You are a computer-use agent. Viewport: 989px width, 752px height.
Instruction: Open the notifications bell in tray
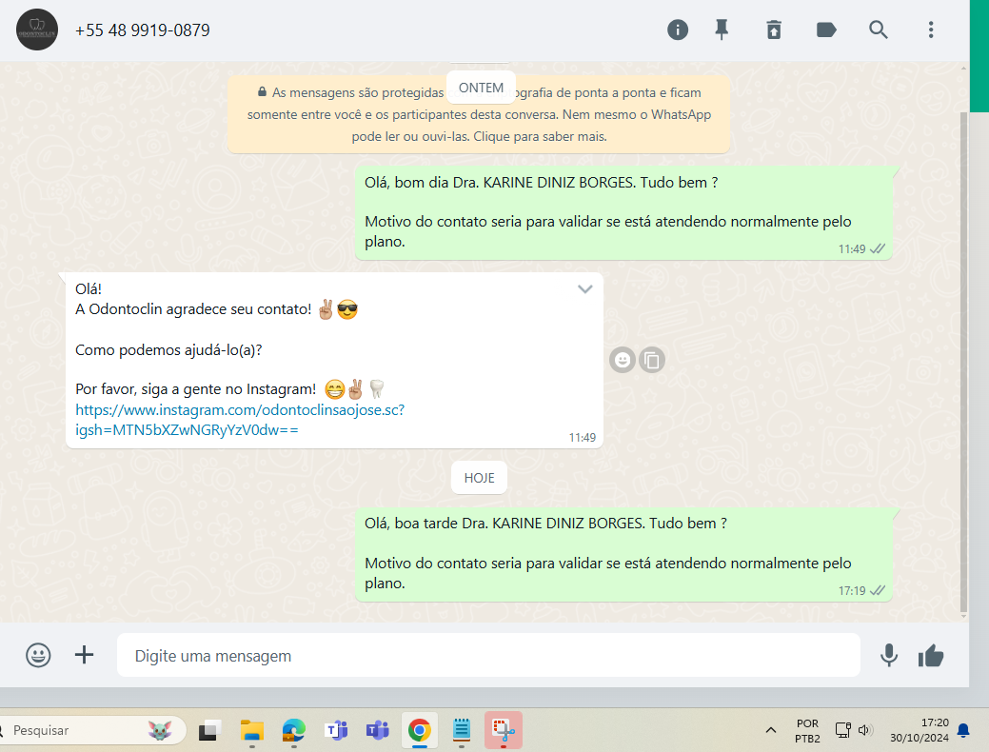click(x=963, y=730)
